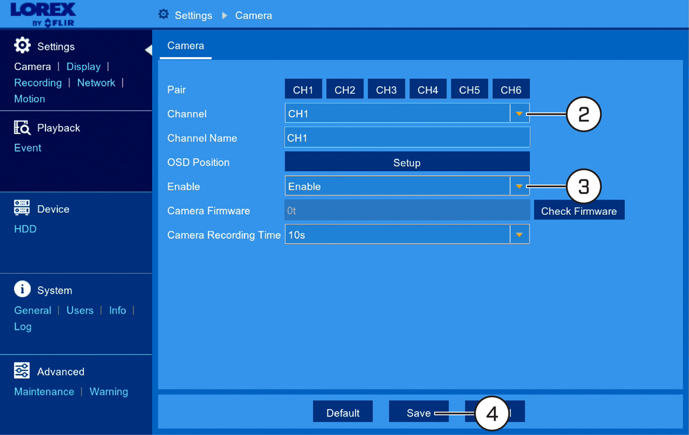This screenshot has height=435, width=689.
Task: Click the gear icon in the breadcrumb
Action: pos(164,14)
